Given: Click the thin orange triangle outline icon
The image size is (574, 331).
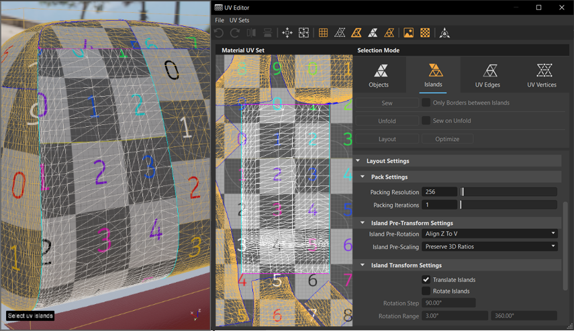Looking at the screenshot, I should [x=389, y=33].
